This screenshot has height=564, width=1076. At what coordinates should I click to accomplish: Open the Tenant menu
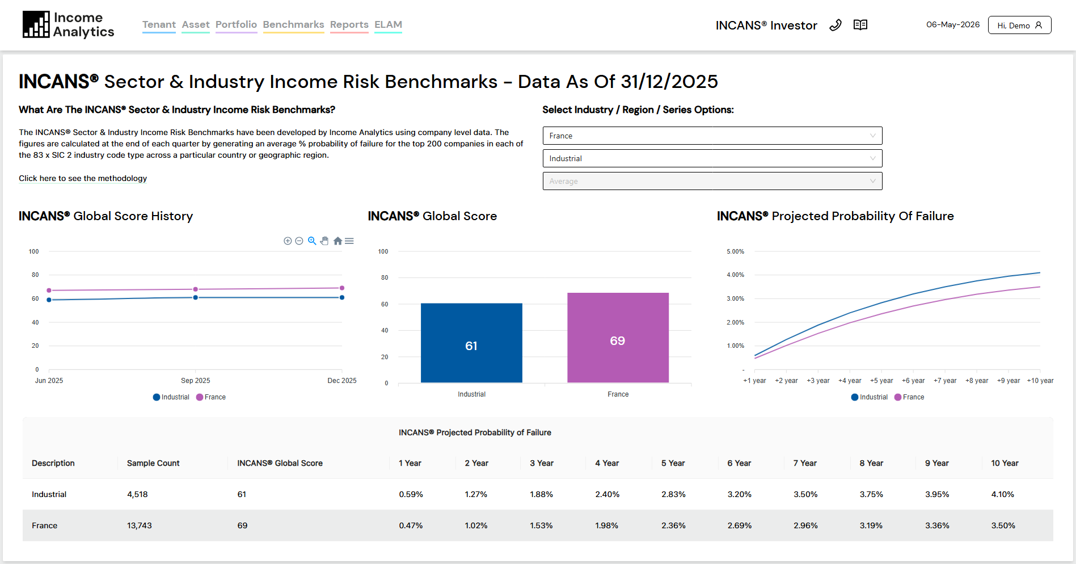[x=159, y=24]
